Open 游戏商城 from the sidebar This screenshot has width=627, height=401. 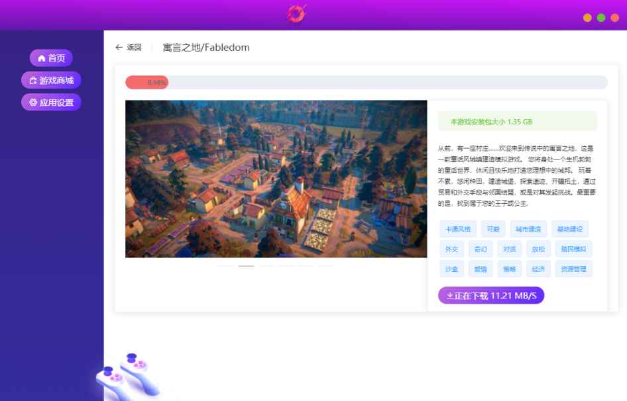click(x=52, y=79)
